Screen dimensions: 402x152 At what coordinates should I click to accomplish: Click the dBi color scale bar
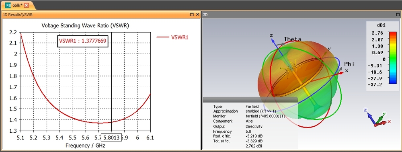tap(393, 58)
